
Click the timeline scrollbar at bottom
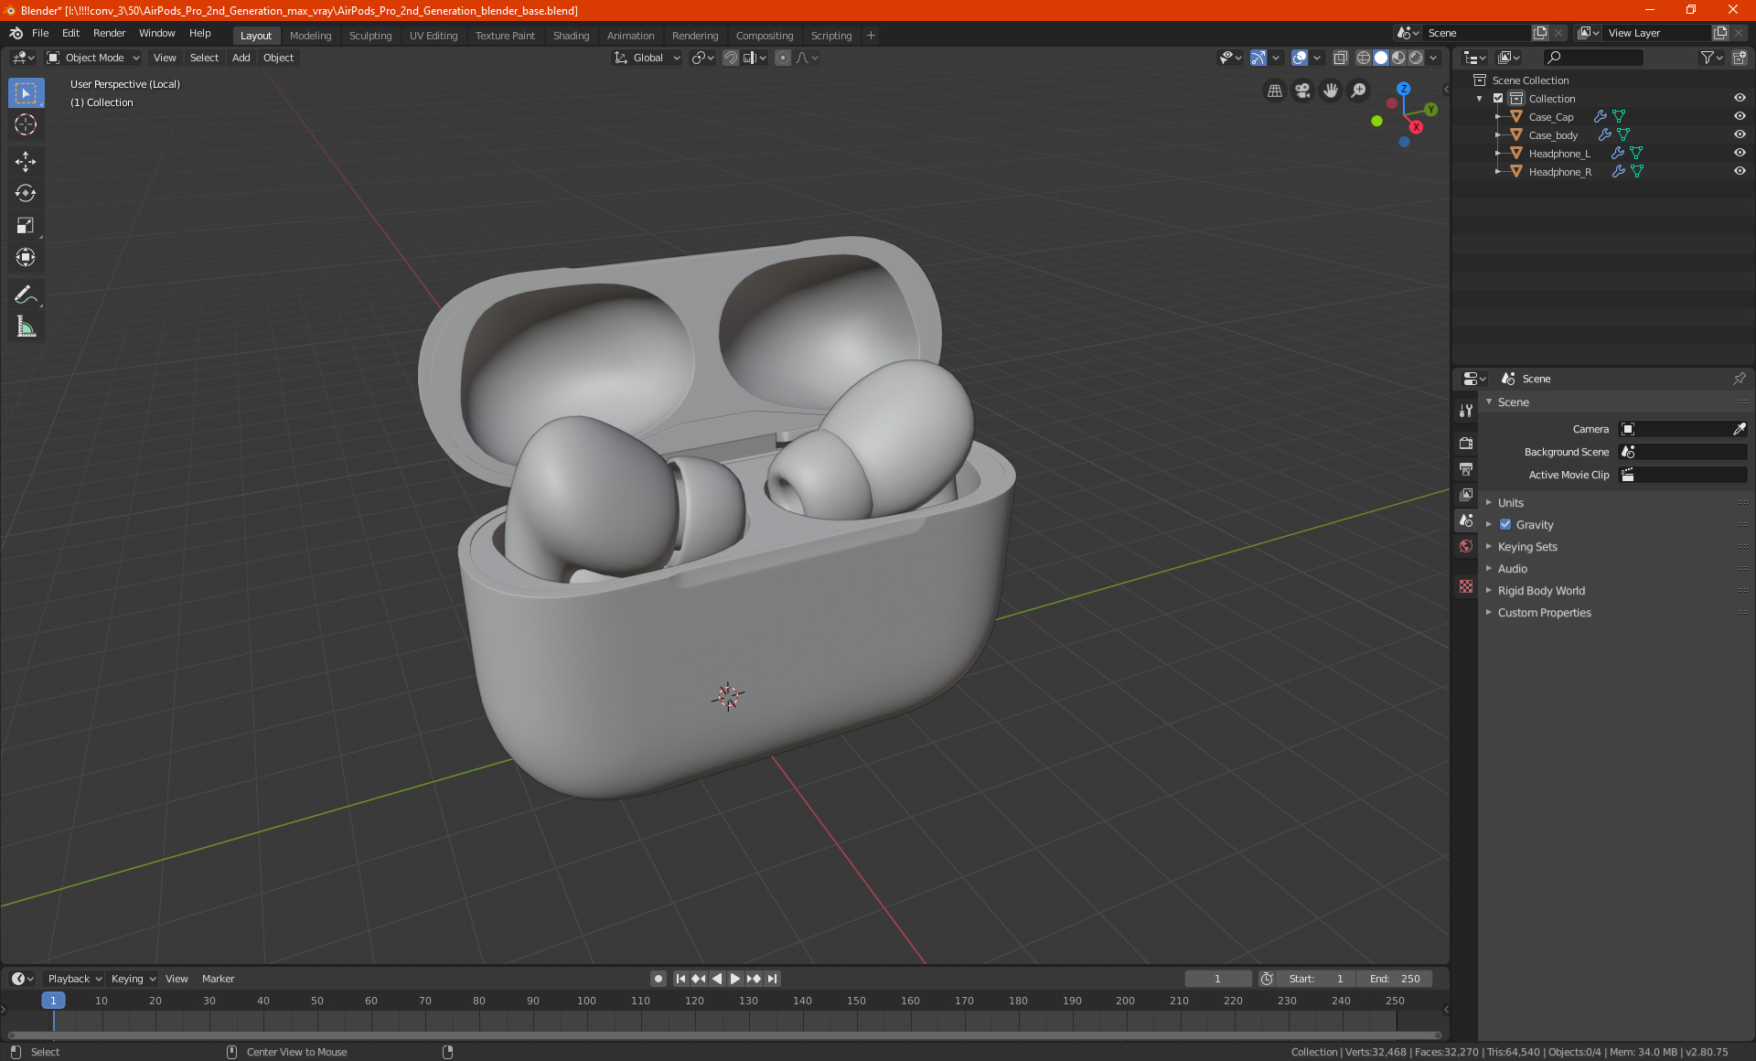(x=723, y=1035)
